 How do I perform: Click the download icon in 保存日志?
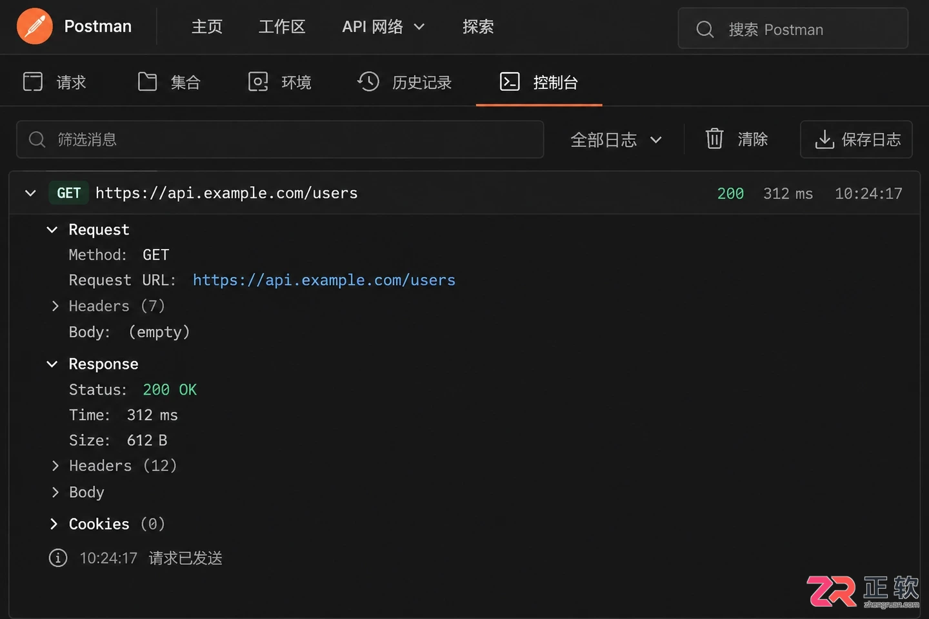click(x=824, y=139)
